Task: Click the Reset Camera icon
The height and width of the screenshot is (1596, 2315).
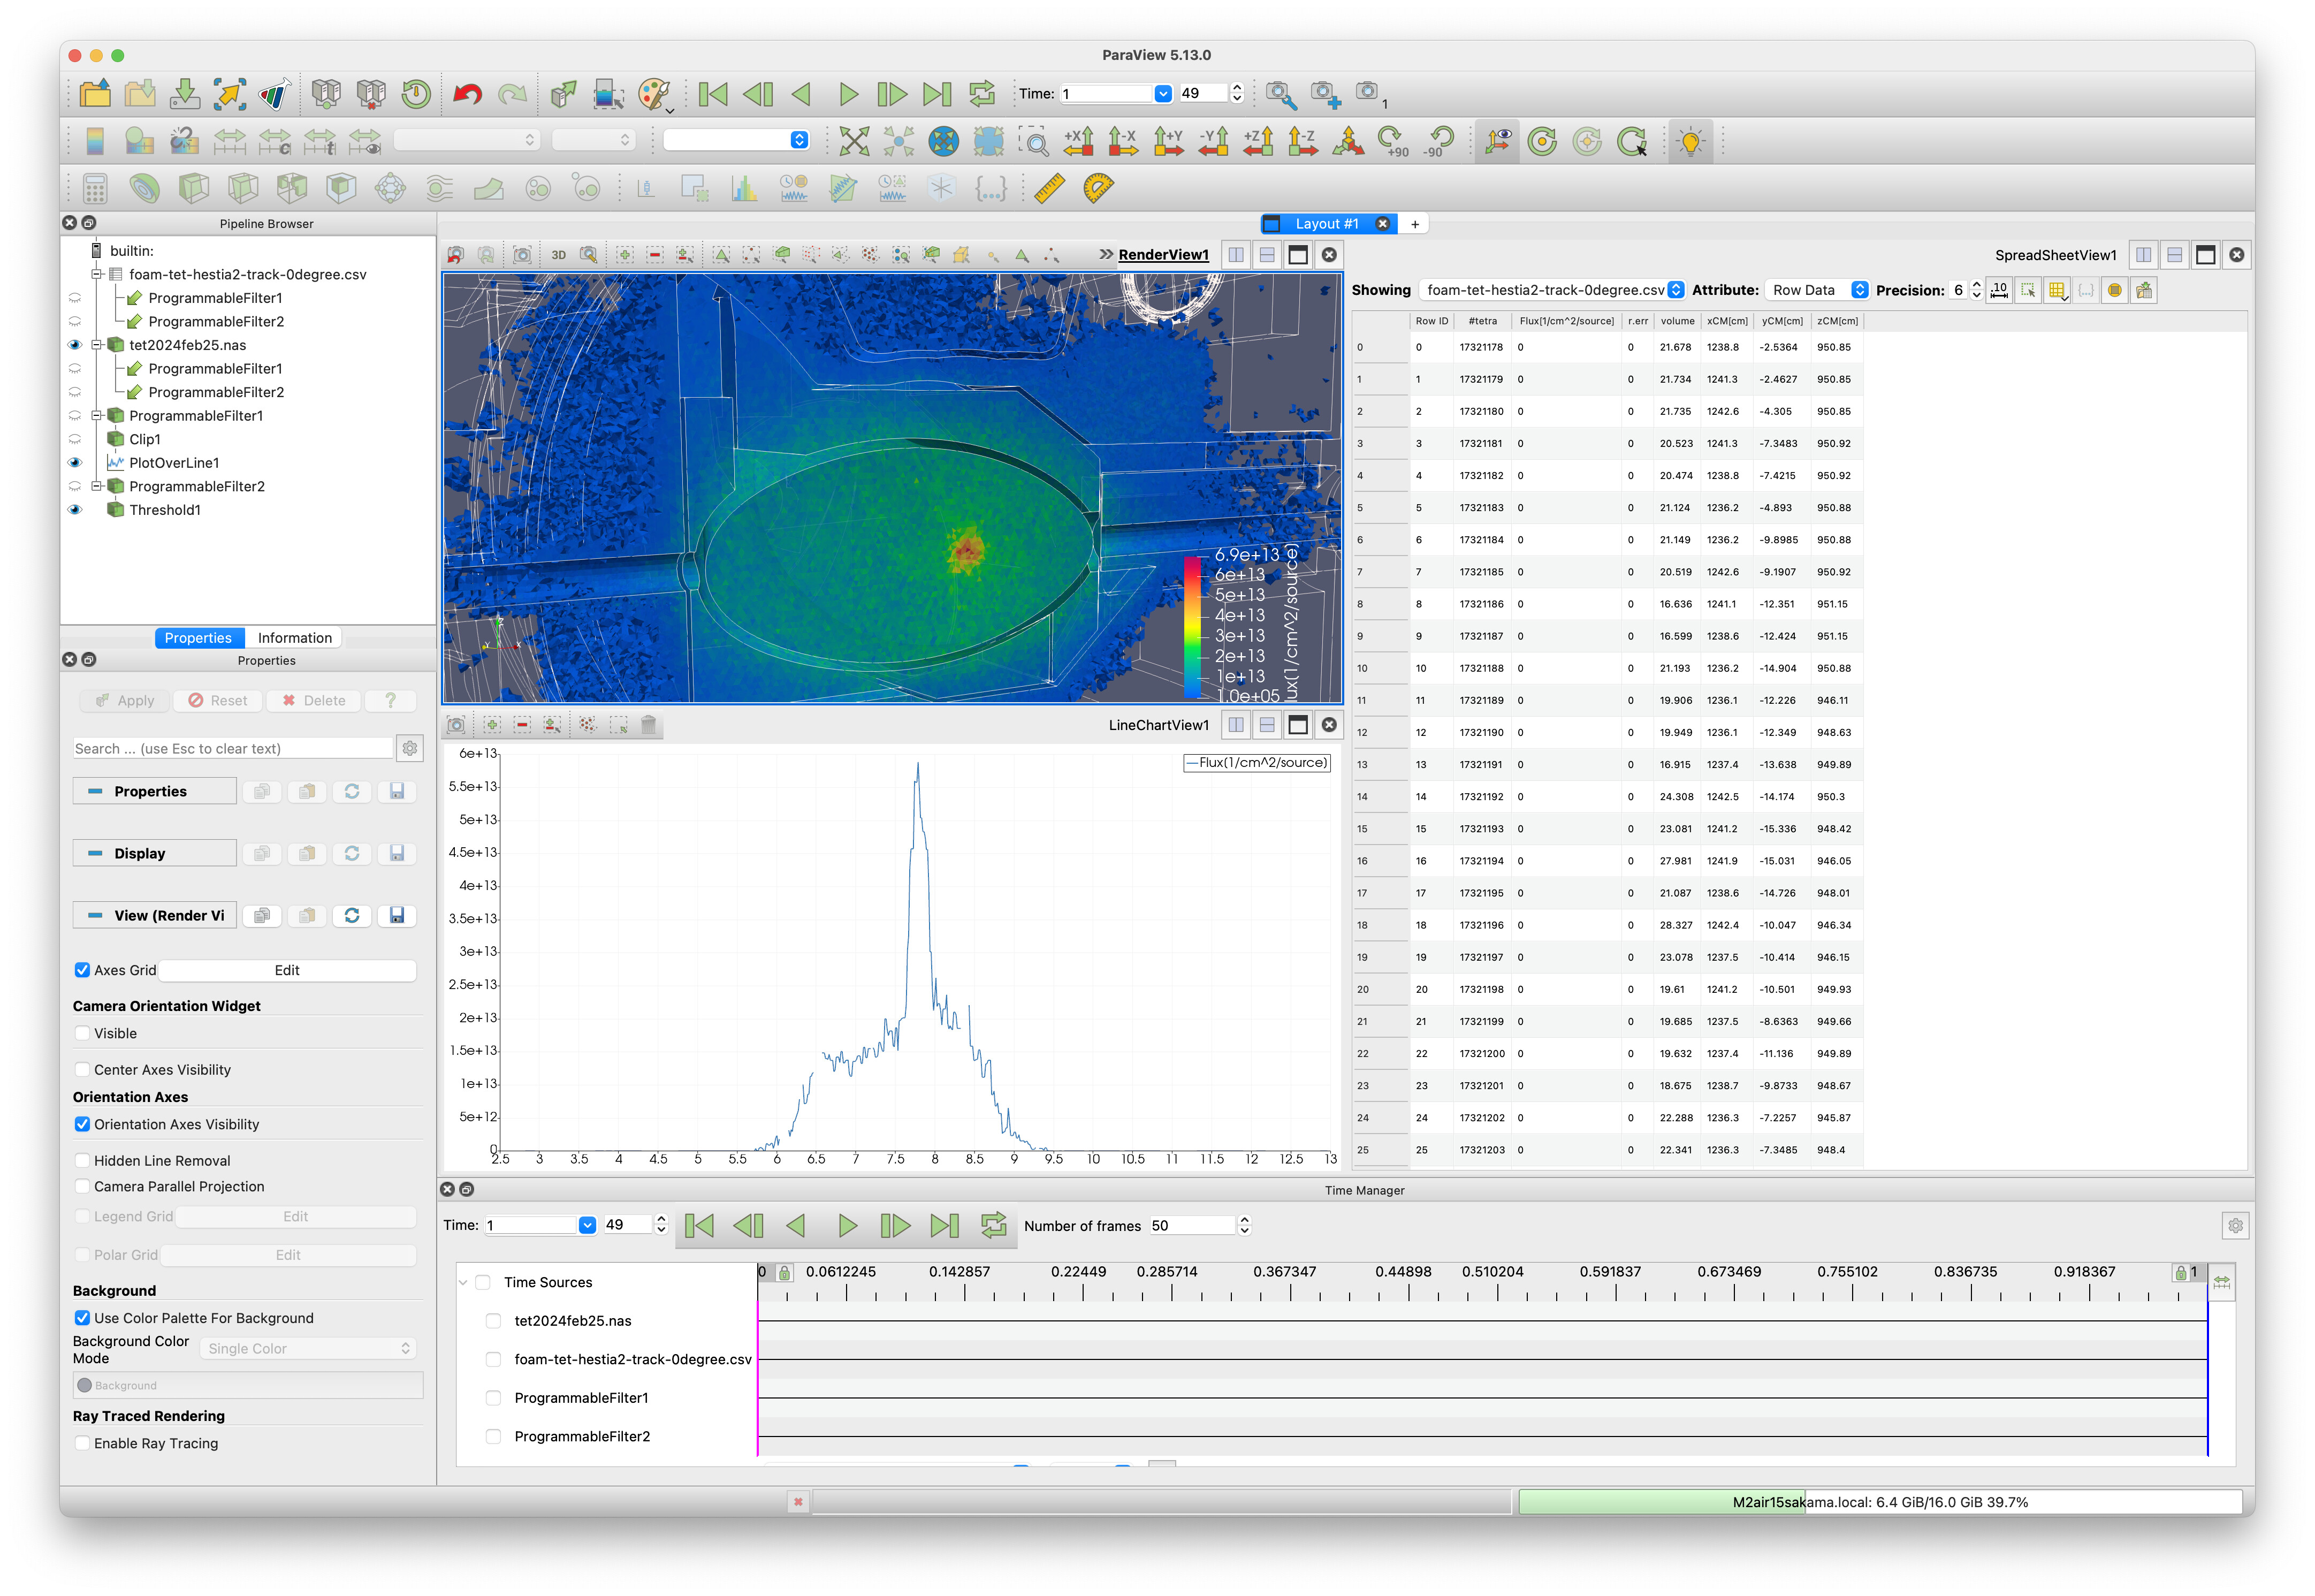Action: (x=854, y=141)
